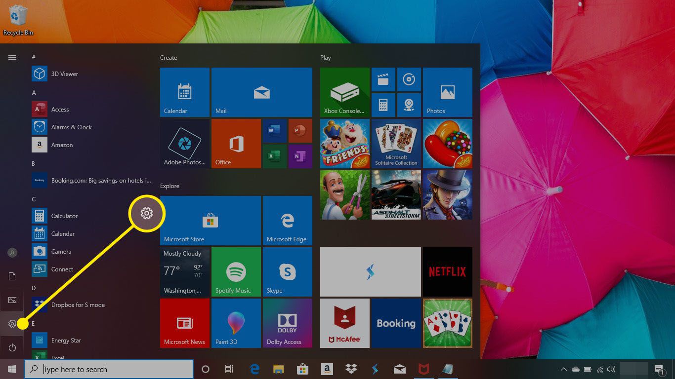Click the Windows Start button
The width and height of the screenshot is (675, 379).
click(x=12, y=369)
